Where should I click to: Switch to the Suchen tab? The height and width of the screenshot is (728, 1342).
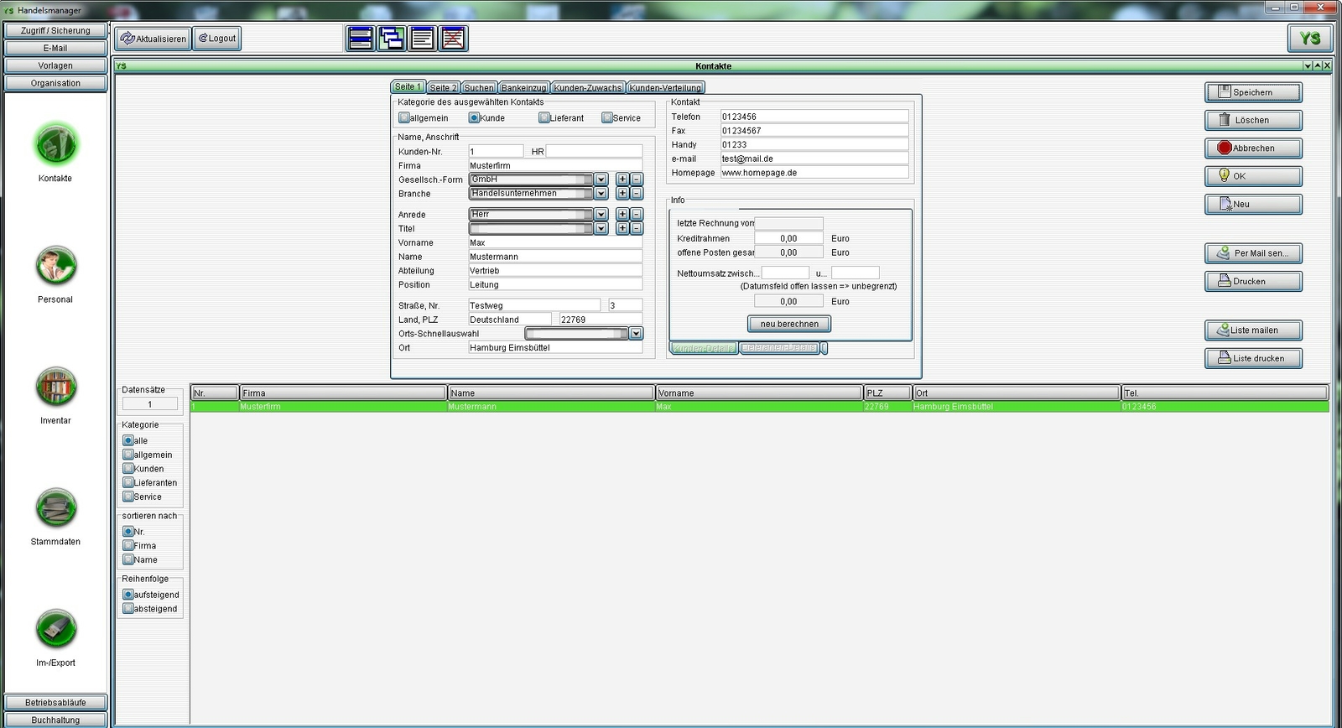[479, 87]
